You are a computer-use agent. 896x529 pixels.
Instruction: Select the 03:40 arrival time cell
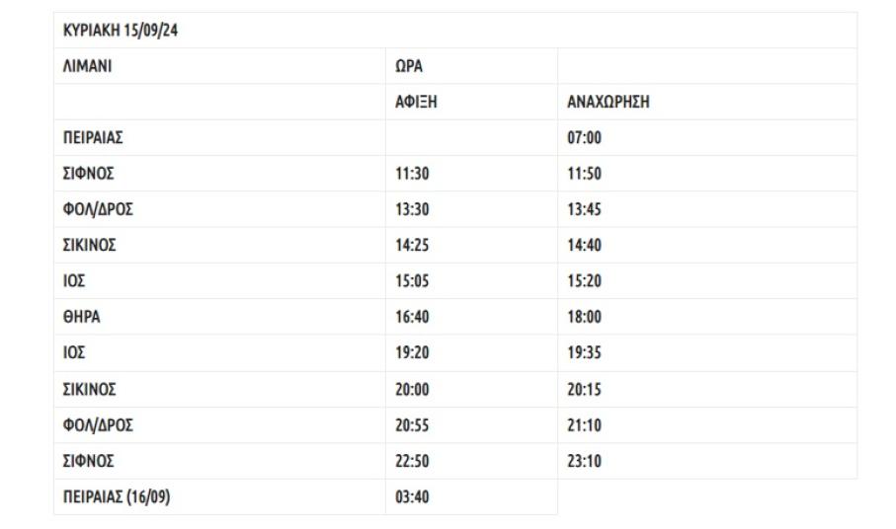[x=410, y=497]
